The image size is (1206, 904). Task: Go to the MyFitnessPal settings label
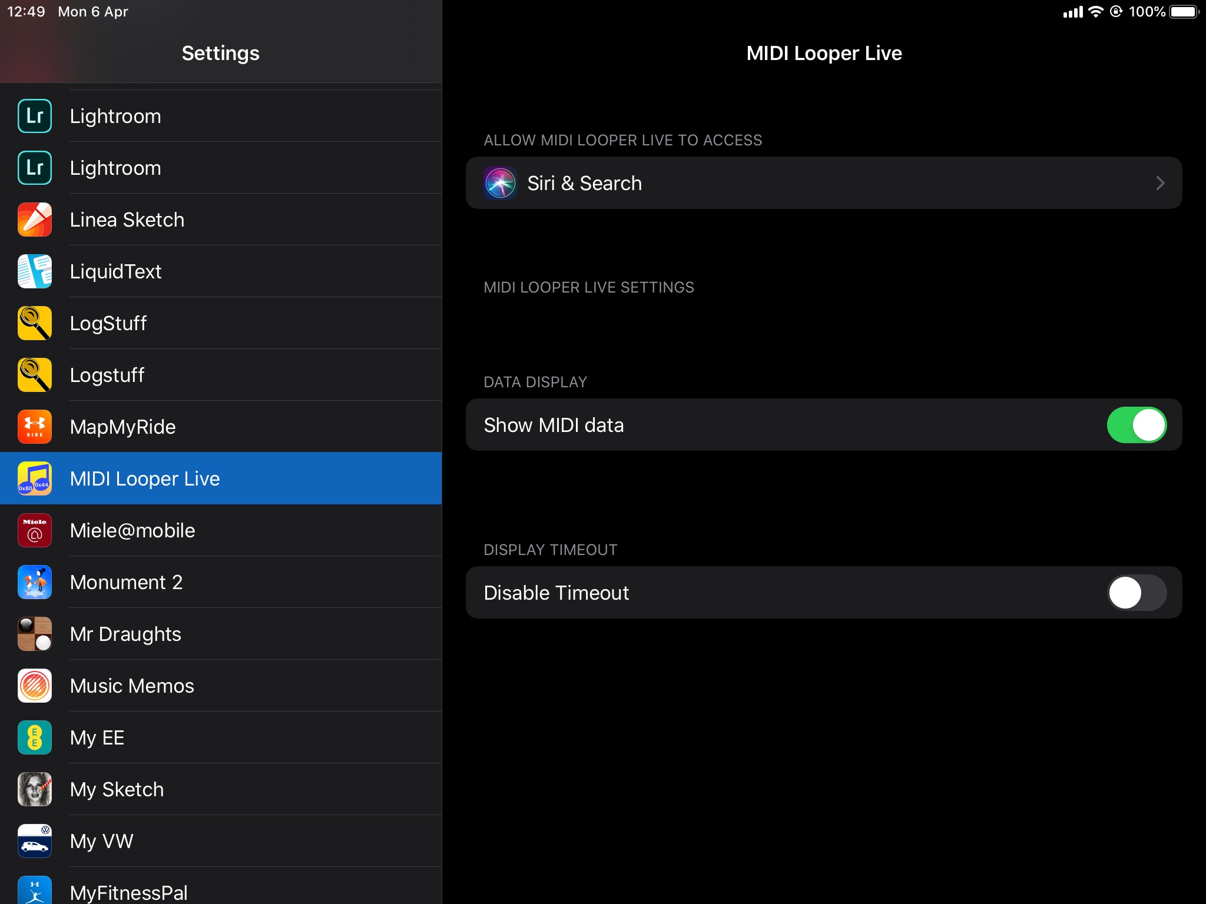(128, 892)
